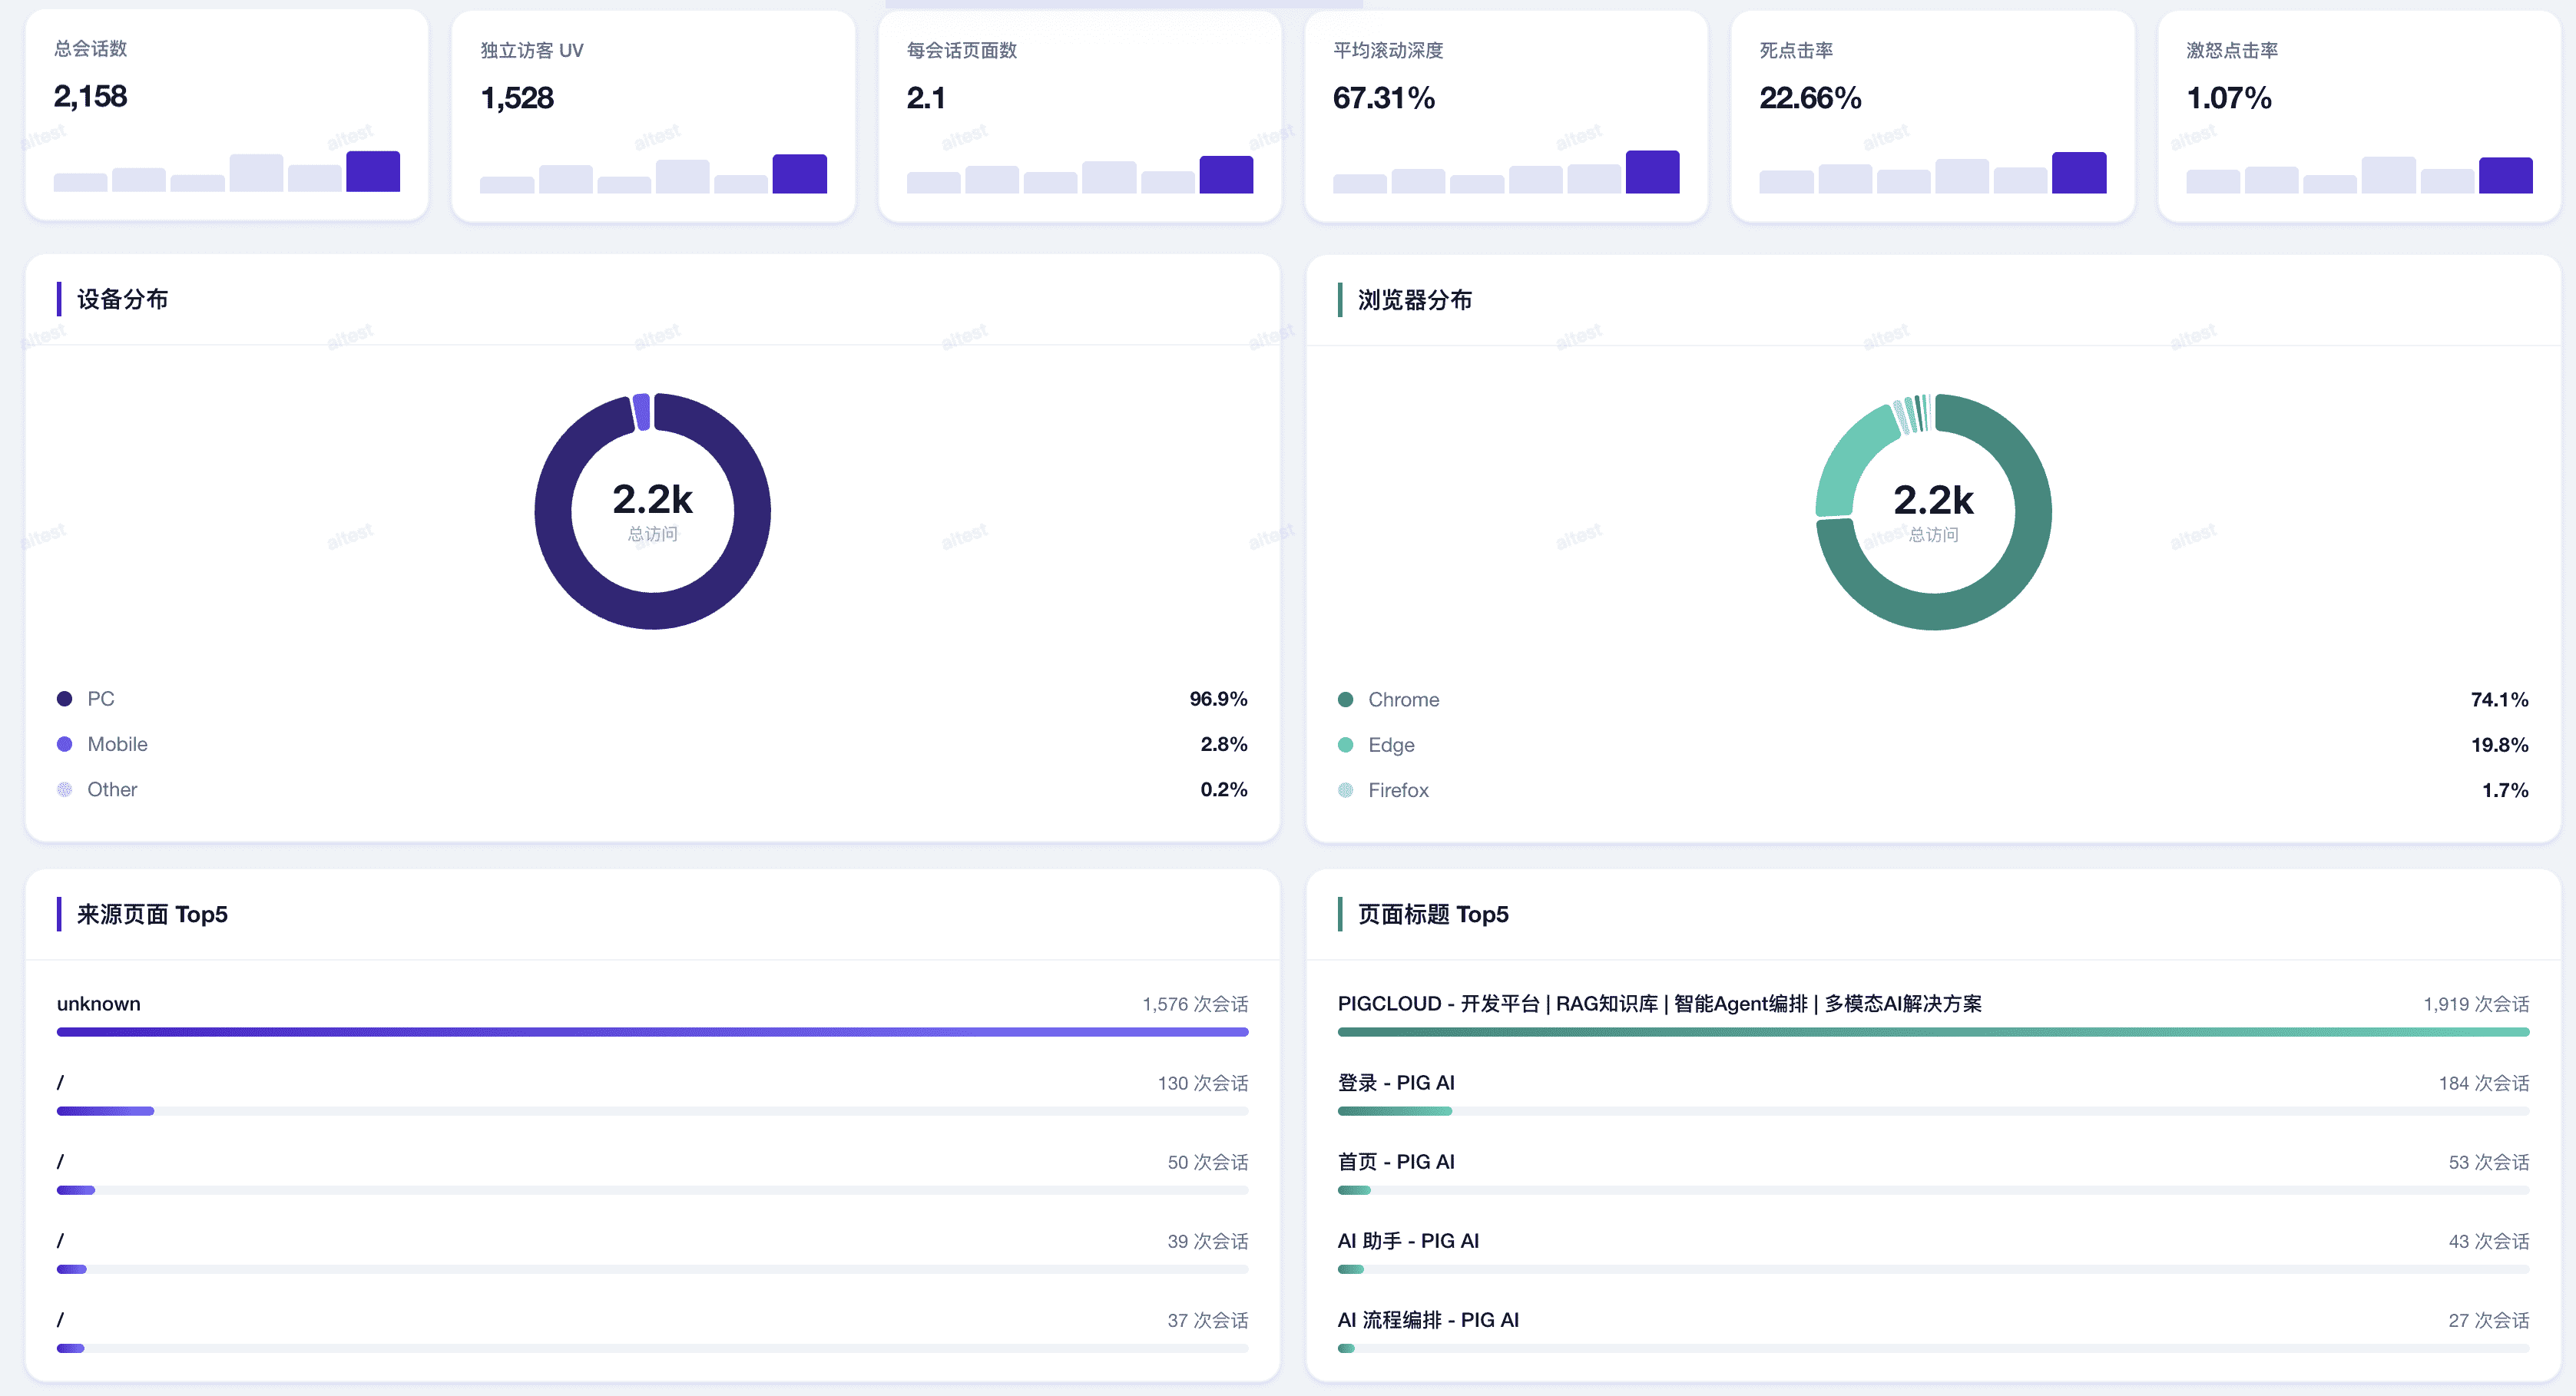
Task: Click the 独立访客 UV highlighted bar
Action: 799,174
